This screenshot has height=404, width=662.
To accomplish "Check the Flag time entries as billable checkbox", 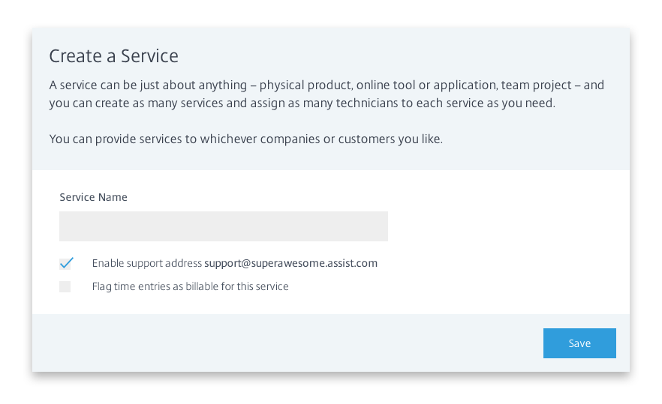I will [x=65, y=287].
